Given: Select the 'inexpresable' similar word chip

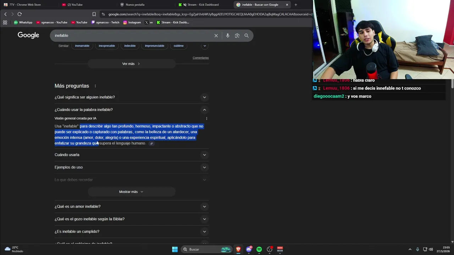Looking at the screenshot, I should 107,46.
